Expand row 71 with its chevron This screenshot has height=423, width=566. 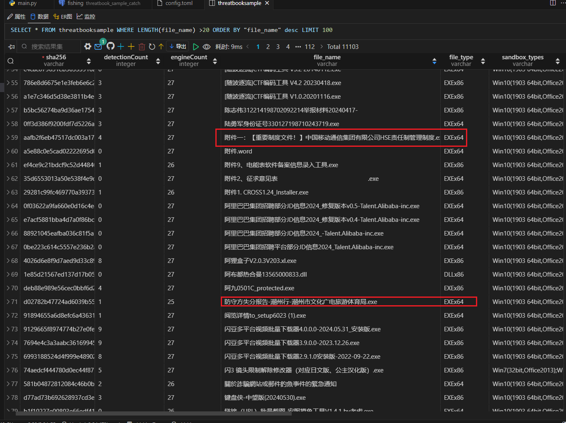pos(8,302)
